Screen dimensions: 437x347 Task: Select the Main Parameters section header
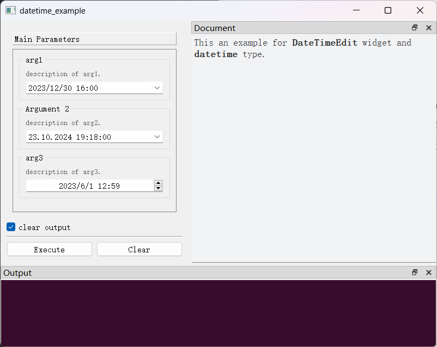(94, 39)
